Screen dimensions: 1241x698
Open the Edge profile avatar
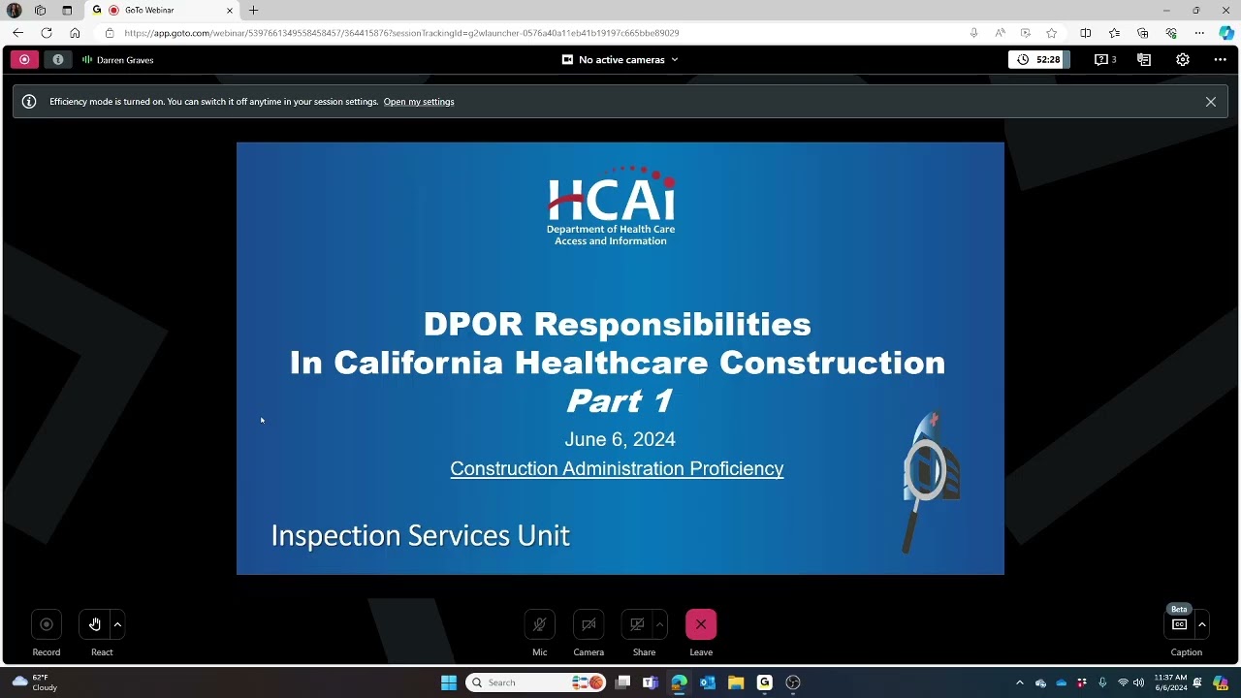(x=14, y=11)
